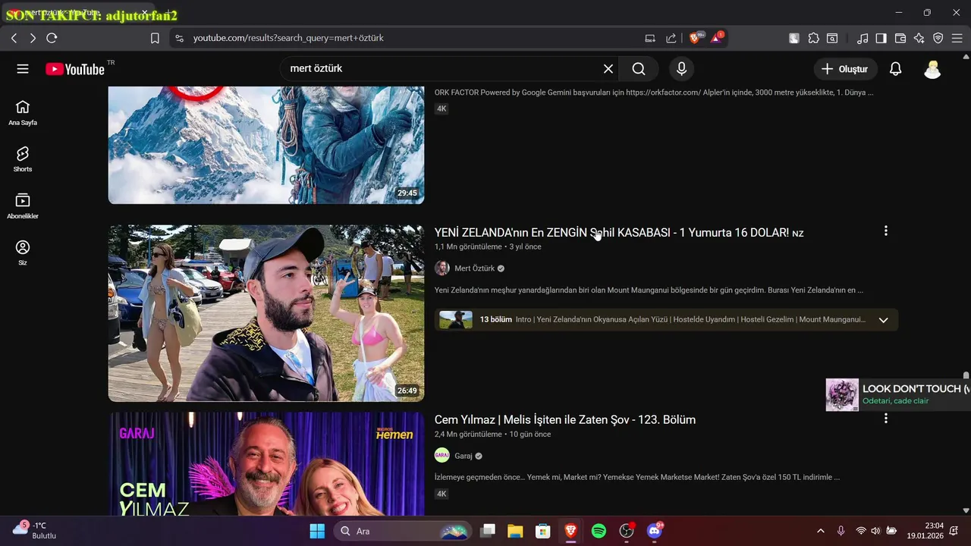Open Brave Shields lion icon
The width and height of the screenshot is (971, 546).
(x=696, y=37)
